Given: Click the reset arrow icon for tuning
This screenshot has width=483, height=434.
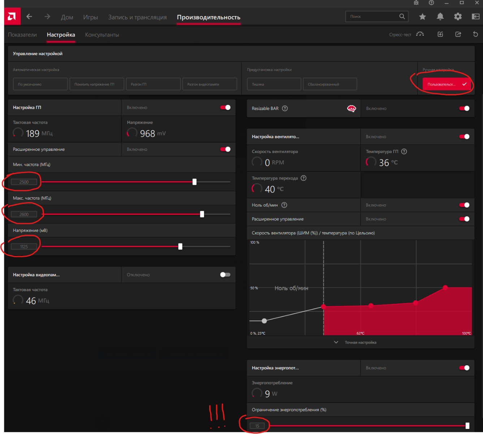Looking at the screenshot, I should 475,34.
